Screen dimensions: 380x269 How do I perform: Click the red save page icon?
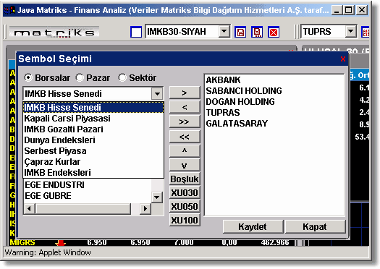point(240,32)
